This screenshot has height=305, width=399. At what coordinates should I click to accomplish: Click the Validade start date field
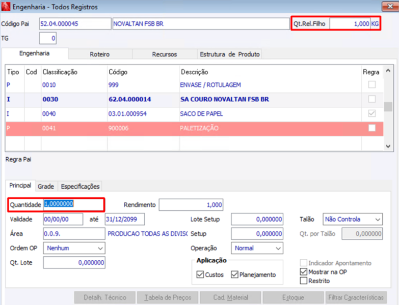63,219
